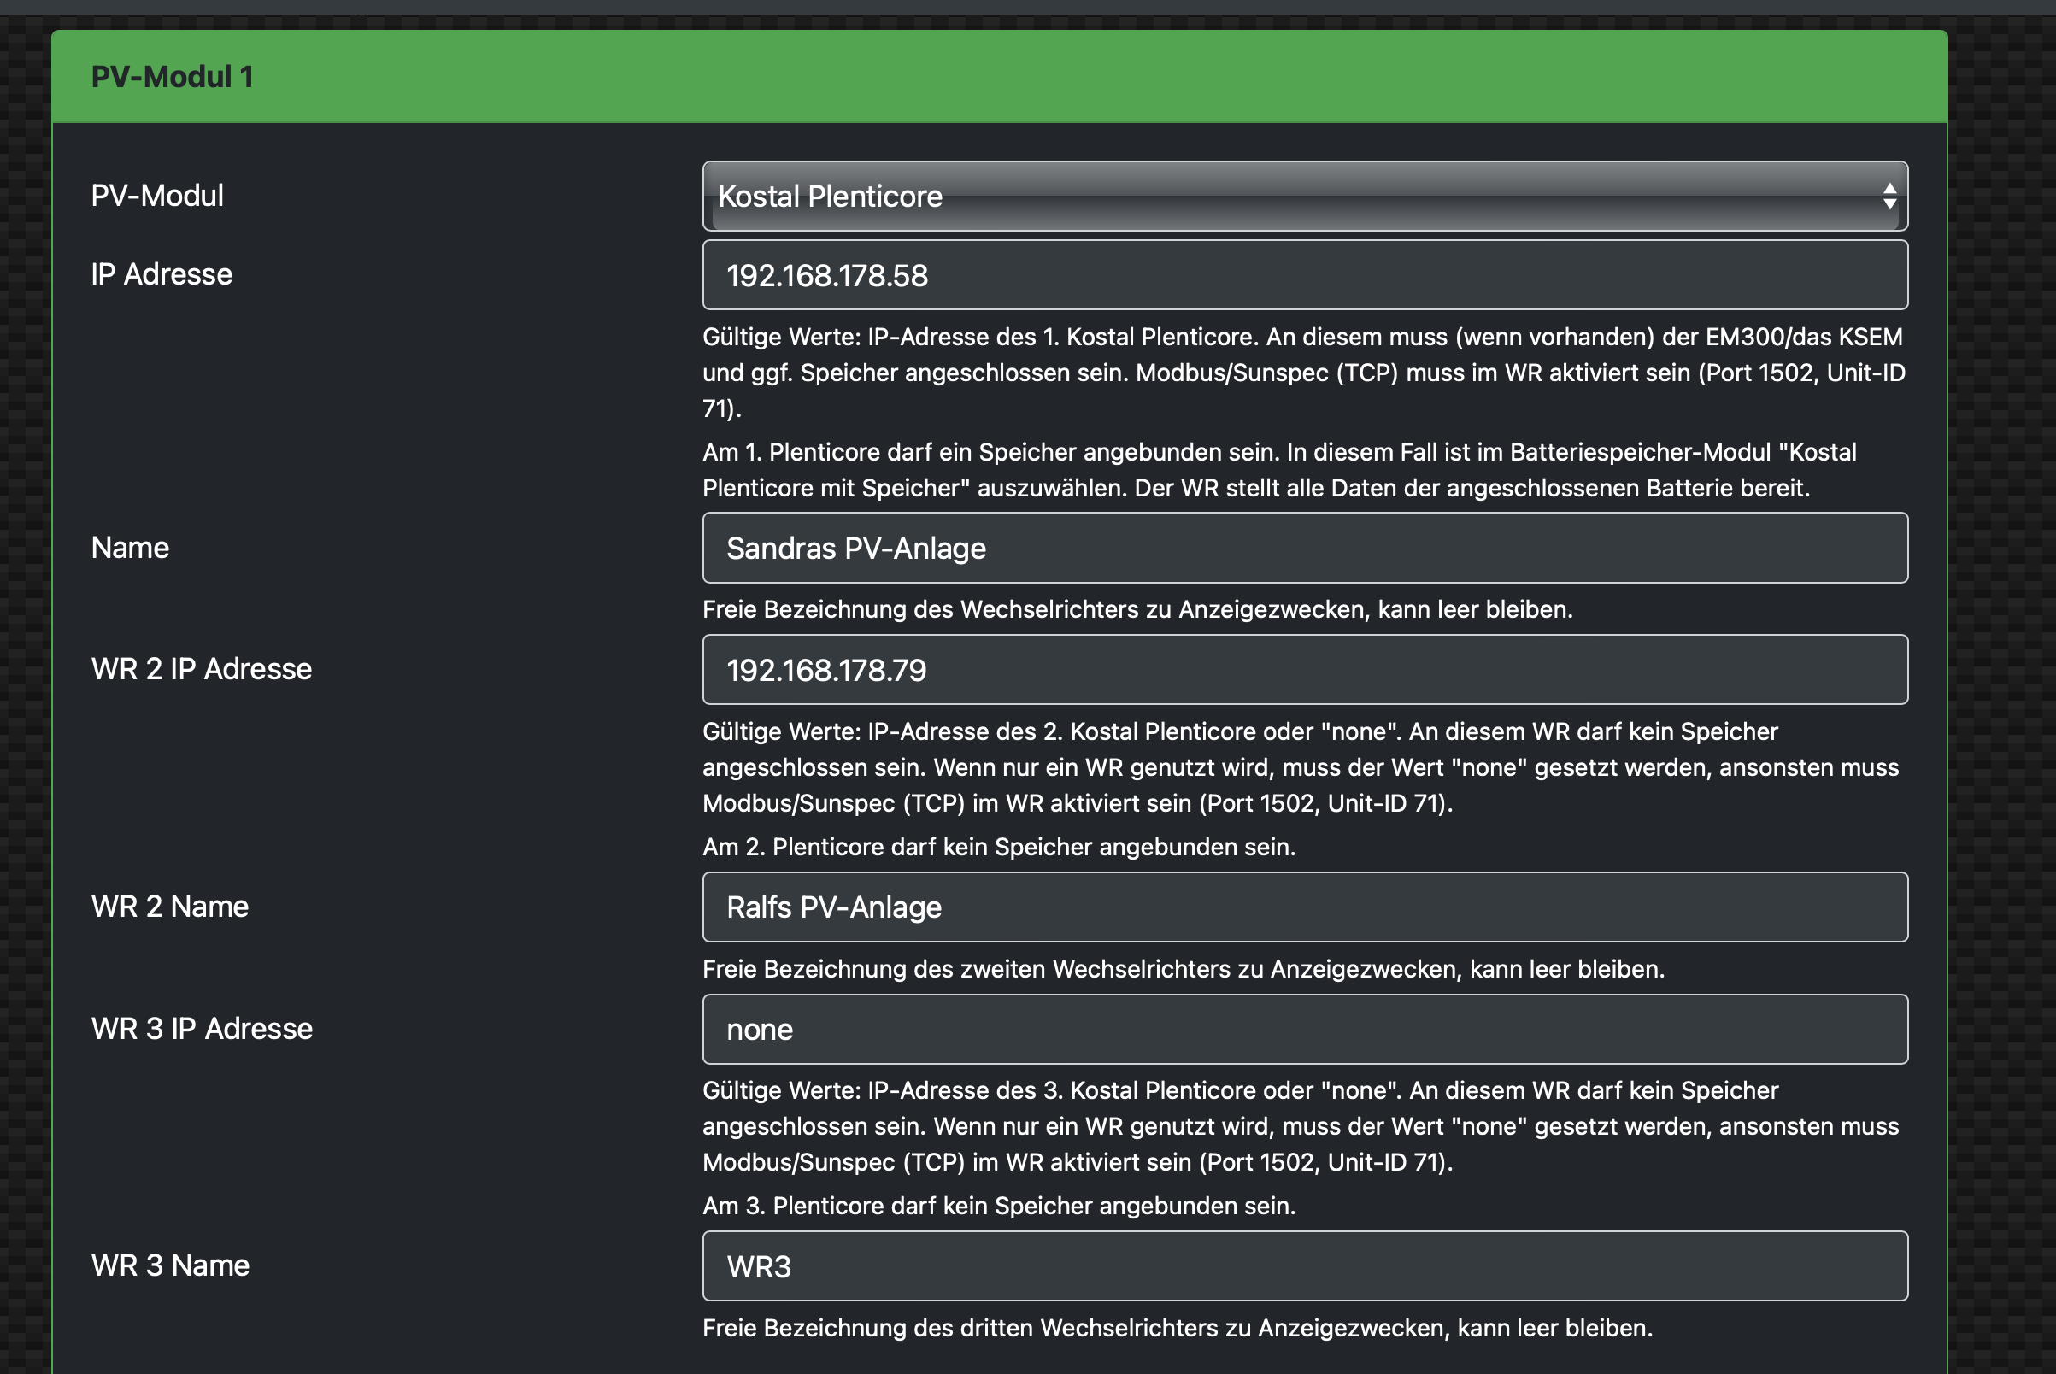Click the 192.168.178.79 WR 2 IP field
Viewport: 2056px width, 1374px height.
1304,669
